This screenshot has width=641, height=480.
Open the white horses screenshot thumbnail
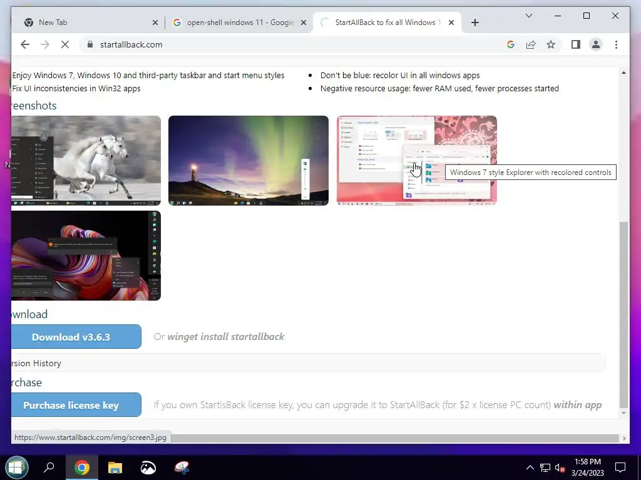[x=86, y=161]
